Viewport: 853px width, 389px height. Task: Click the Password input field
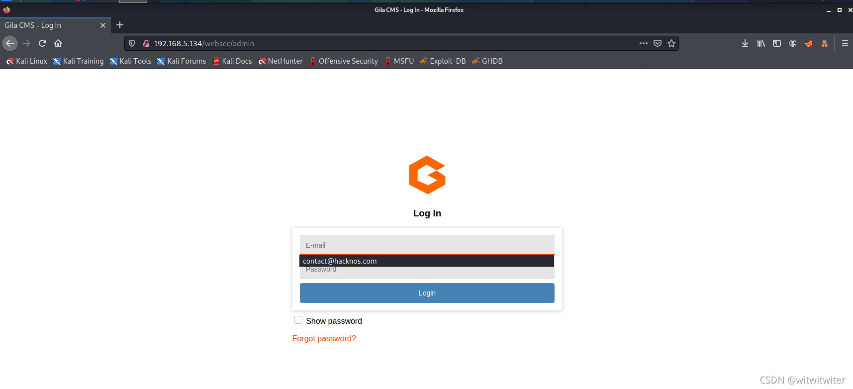[427, 273]
